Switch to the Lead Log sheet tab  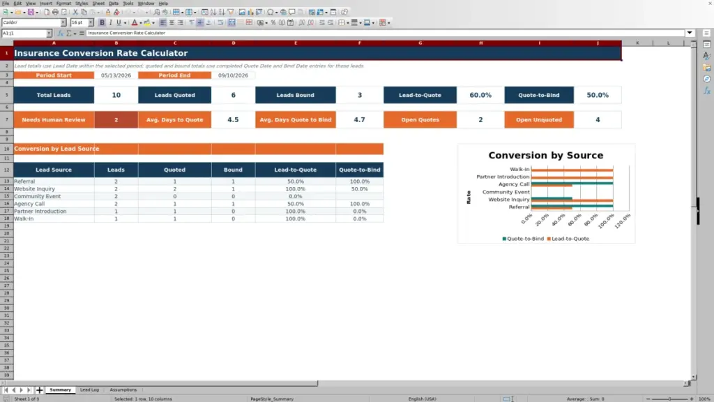[89, 389]
